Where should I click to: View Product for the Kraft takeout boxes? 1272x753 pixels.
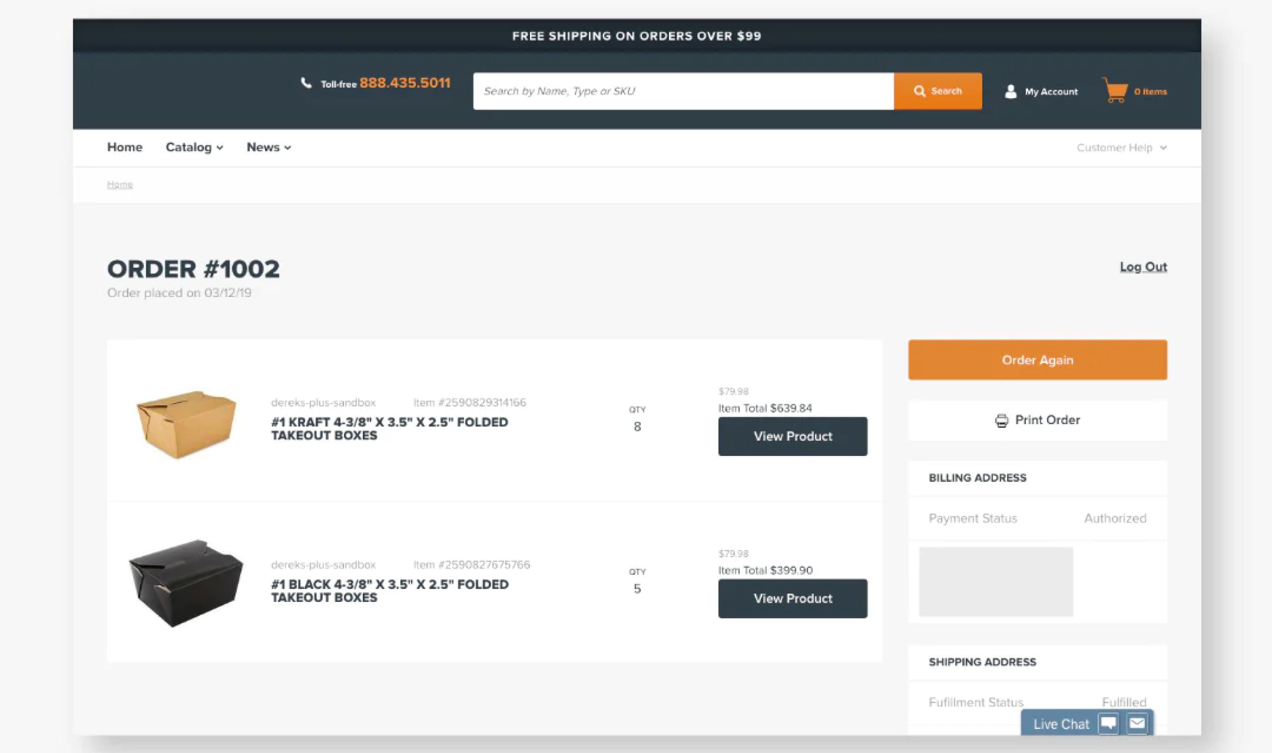pyautogui.click(x=793, y=436)
